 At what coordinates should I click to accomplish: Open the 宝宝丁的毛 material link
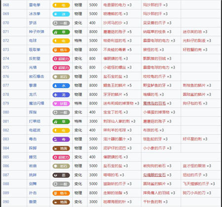pos(112,112)
